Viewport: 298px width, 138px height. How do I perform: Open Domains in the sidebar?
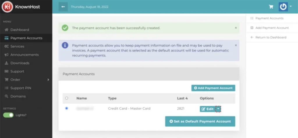pos(18,96)
